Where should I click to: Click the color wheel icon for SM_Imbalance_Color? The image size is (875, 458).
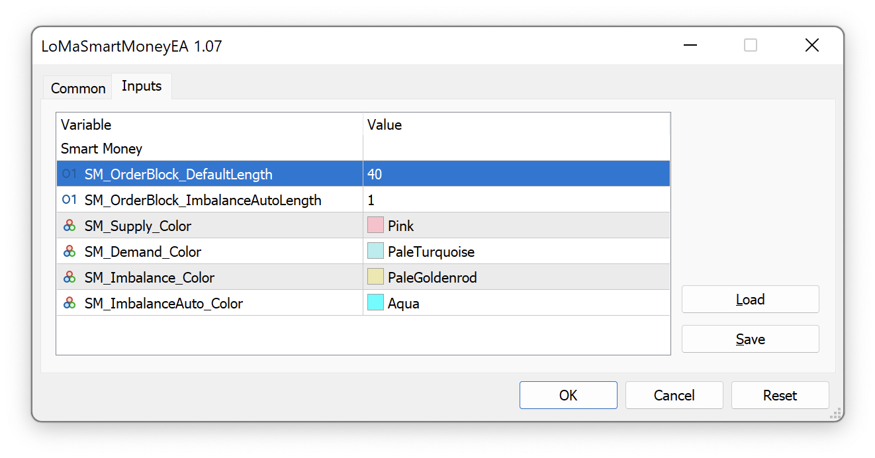[69, 277]
